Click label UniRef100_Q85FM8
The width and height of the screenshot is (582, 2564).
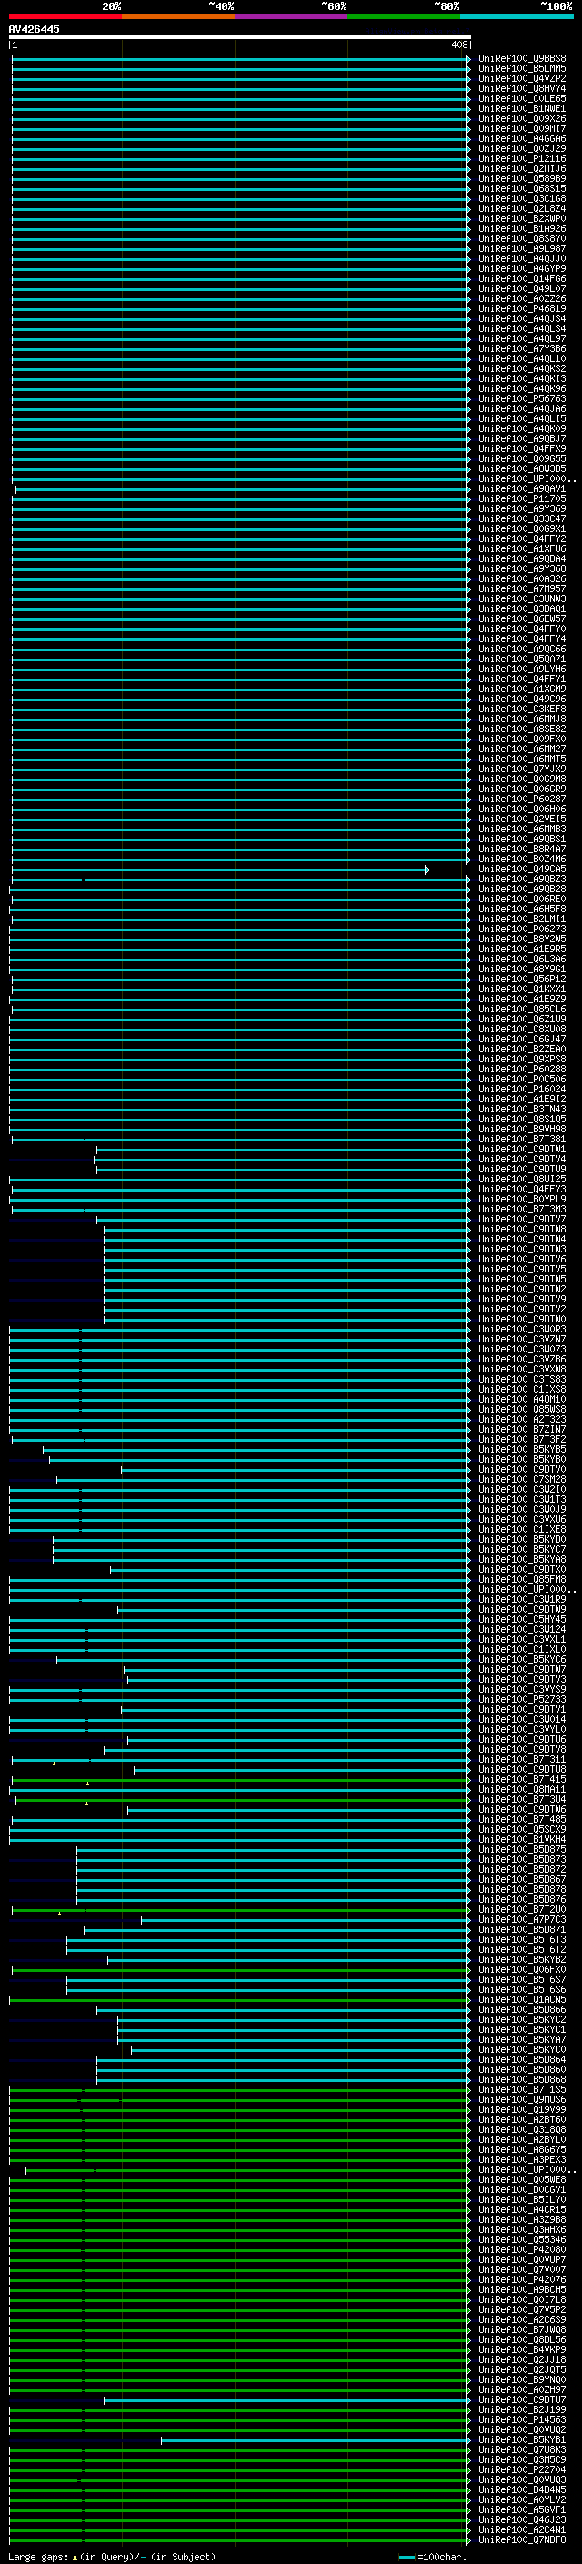click(x=522, y=1580)
